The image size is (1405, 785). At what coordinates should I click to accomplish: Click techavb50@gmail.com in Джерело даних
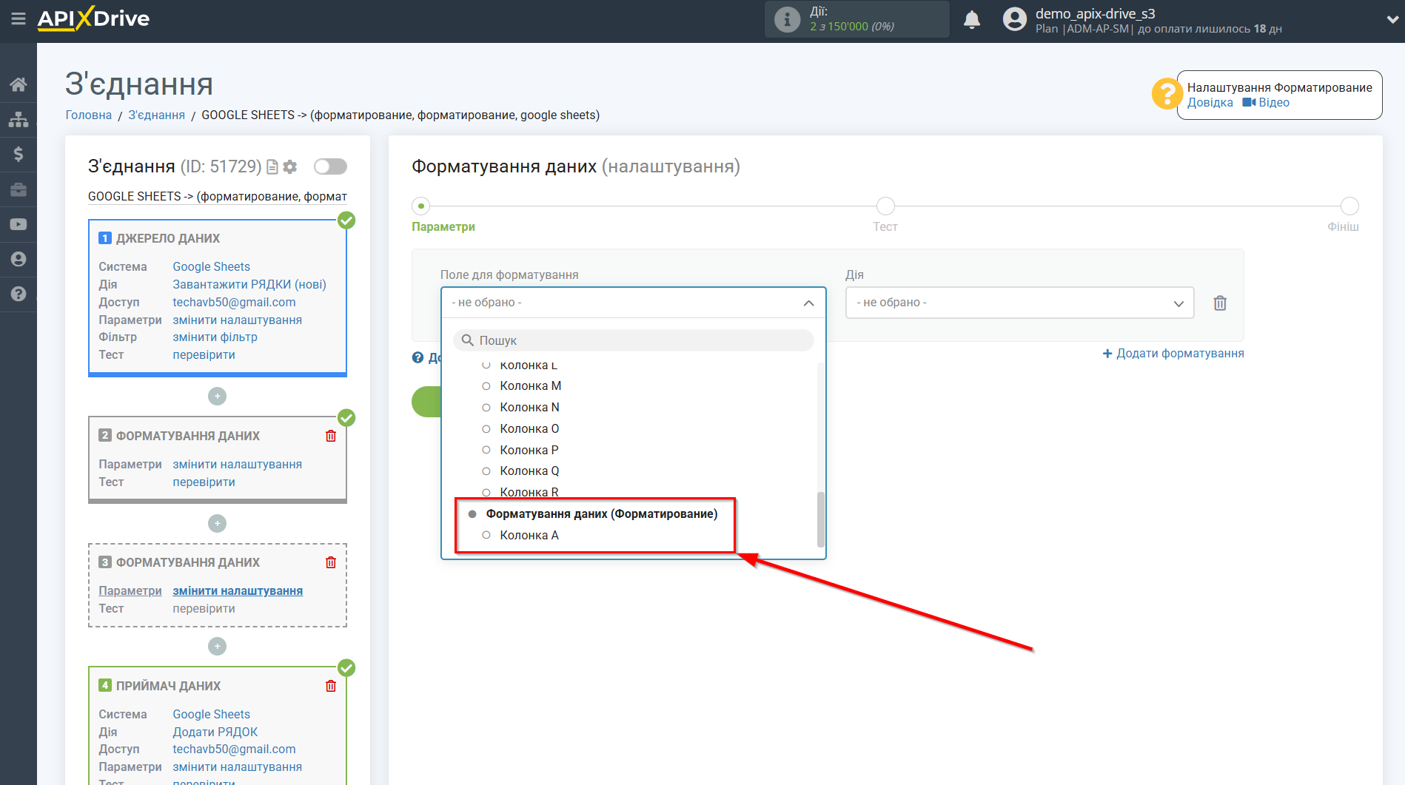pyautogui.click(x=234, y=302)
